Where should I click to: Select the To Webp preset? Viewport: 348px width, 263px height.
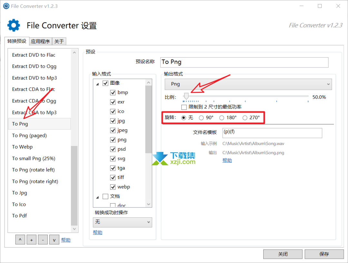[22, 147]
